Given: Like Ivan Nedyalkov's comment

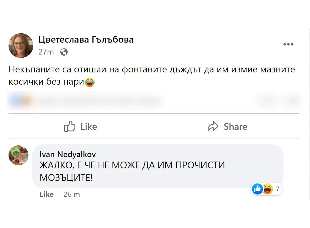Looking at the screenshot, I should tap(47, 194).
